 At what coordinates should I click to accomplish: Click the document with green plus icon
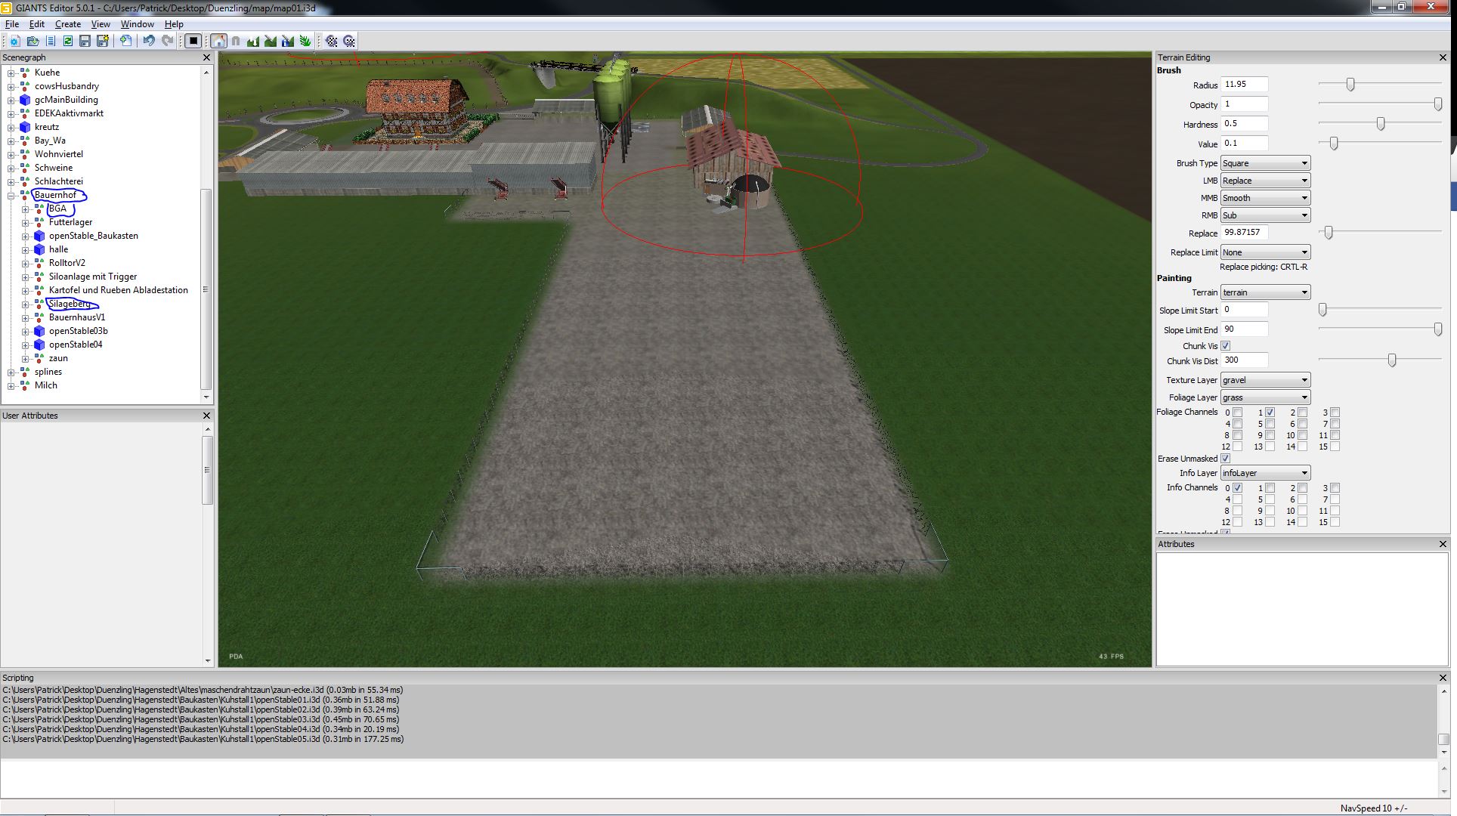125,41
